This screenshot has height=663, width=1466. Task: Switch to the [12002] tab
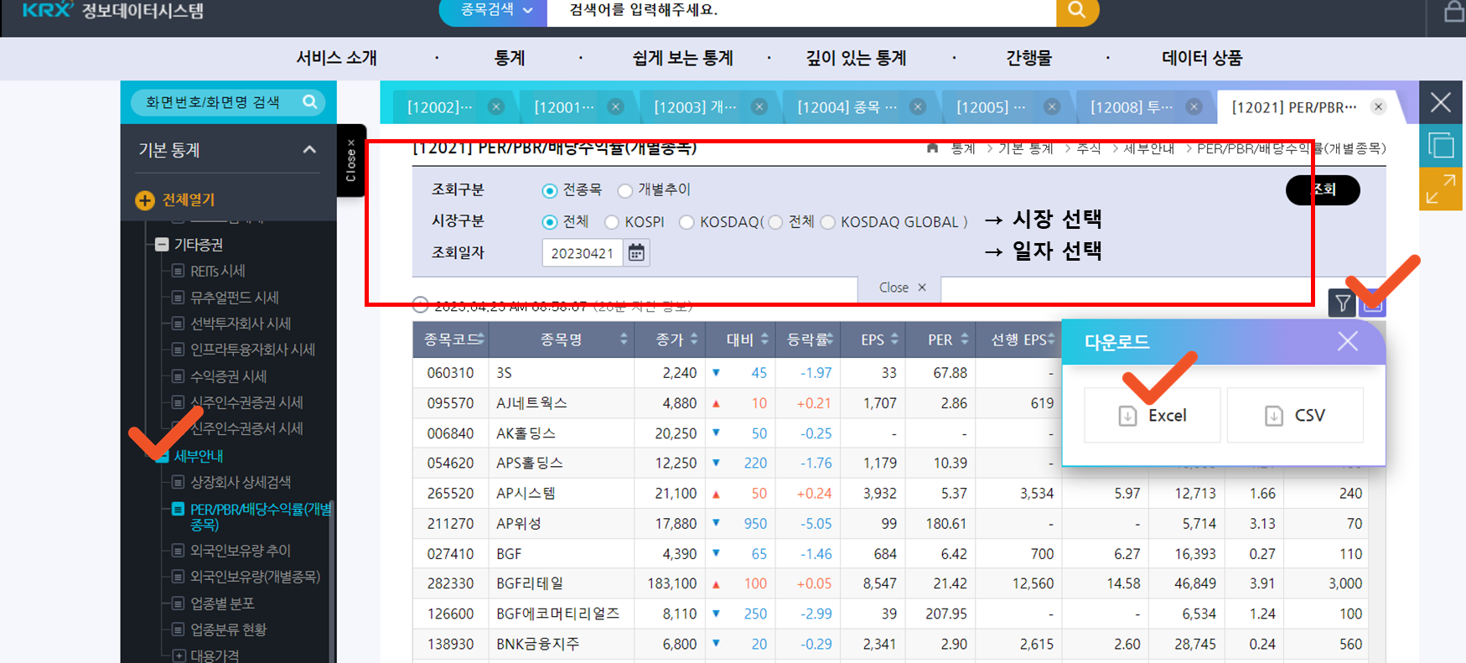tap(440, 107)
